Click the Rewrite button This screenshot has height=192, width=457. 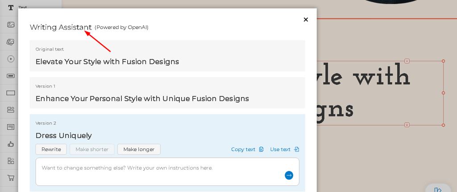click(x=51, y=150)
